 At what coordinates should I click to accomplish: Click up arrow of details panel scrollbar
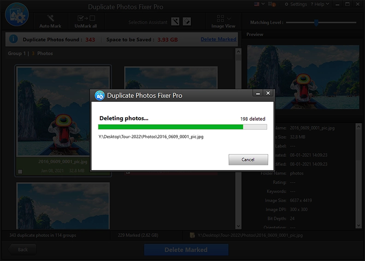pos(359,127)
